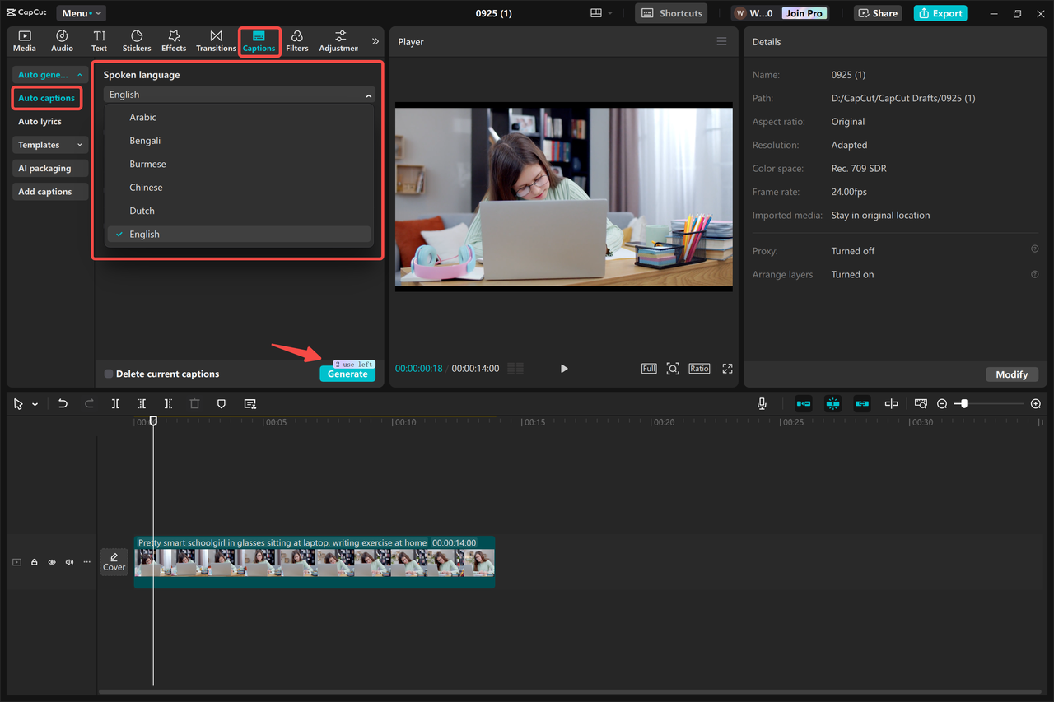Viewport: 1054px width, 702px height.
Task: Click the Export button
Action: tap(940, 13)
